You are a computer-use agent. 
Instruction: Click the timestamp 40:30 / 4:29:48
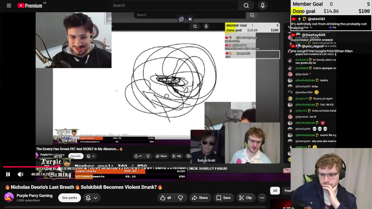42,174
